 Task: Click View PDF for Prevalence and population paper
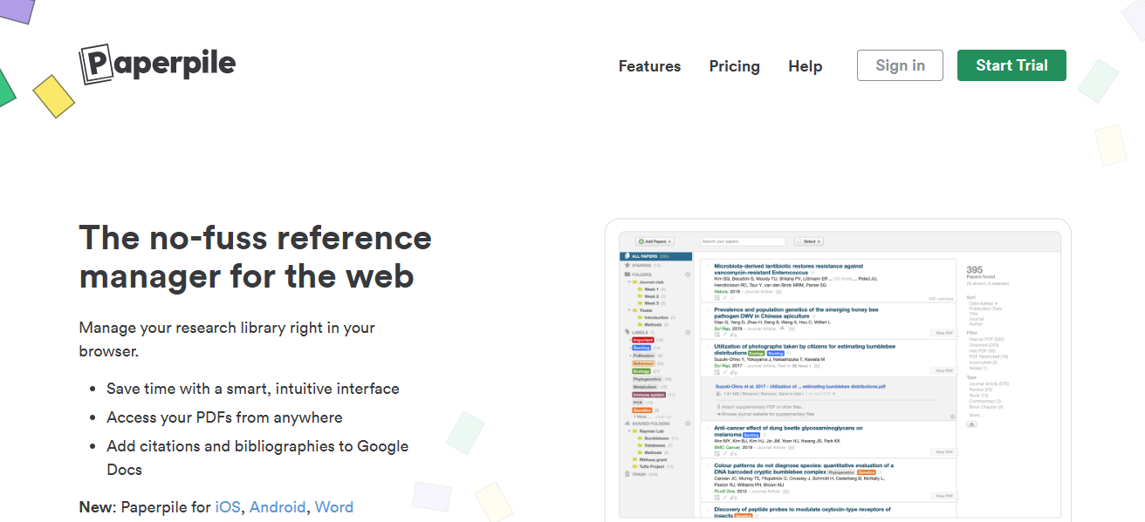pos(944,332)
